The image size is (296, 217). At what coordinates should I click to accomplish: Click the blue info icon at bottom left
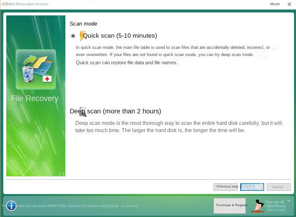[x=11, y=206]
